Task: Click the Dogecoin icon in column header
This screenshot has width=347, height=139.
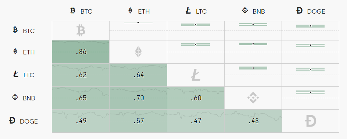Action: click(x=299, y=10)
